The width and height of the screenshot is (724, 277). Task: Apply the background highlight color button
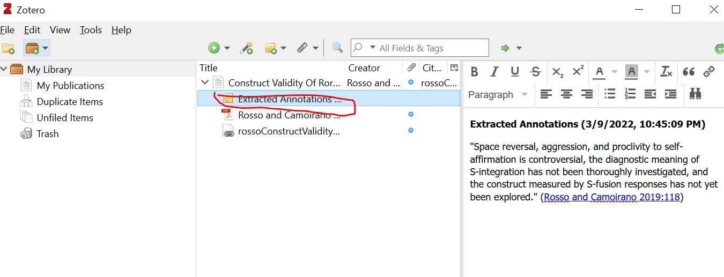tap(632, 71)
